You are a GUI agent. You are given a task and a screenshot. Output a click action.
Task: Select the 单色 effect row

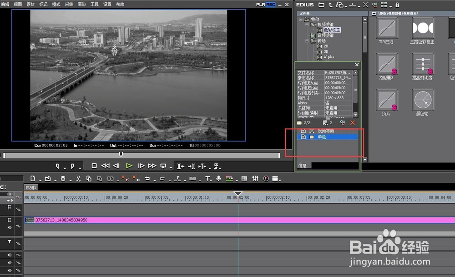click(x=327, y=136)
